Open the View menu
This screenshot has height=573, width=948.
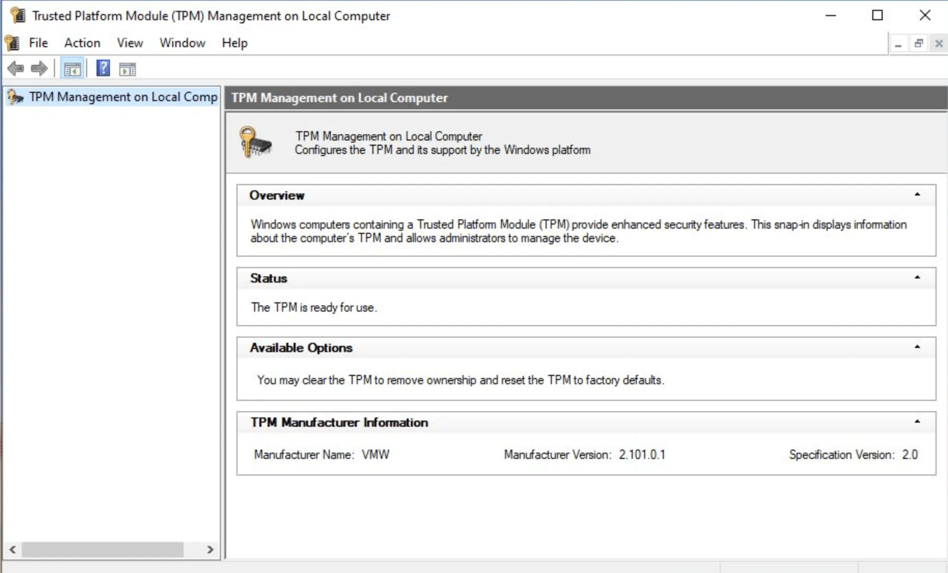coord(130,43)
